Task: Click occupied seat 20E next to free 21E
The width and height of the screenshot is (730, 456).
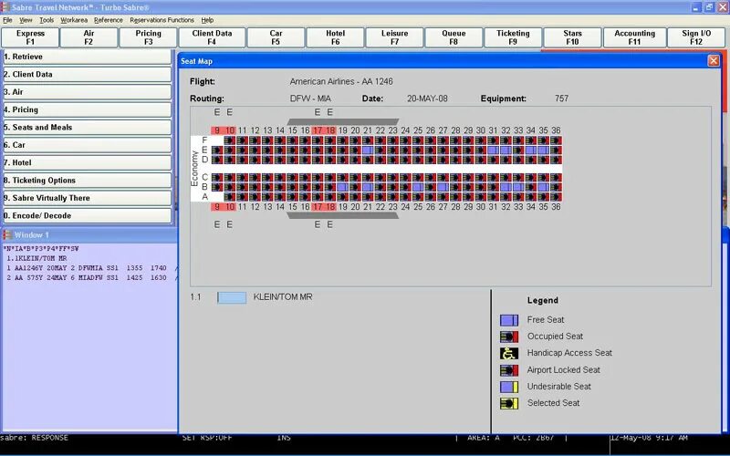Action: coord(355,150)
